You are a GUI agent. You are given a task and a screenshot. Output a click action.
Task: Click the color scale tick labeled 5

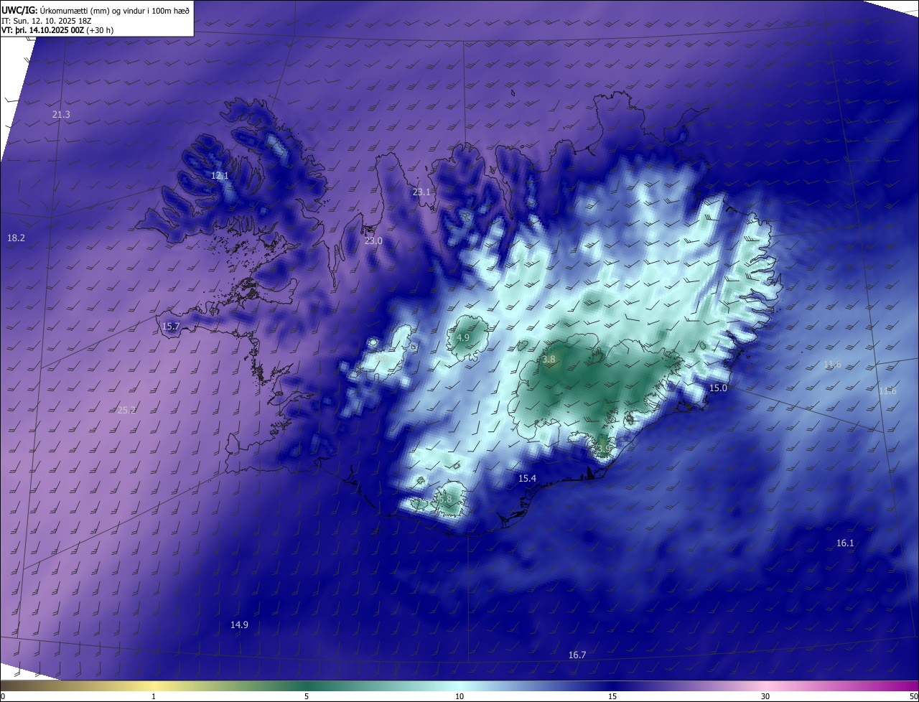tap(307, 696)
